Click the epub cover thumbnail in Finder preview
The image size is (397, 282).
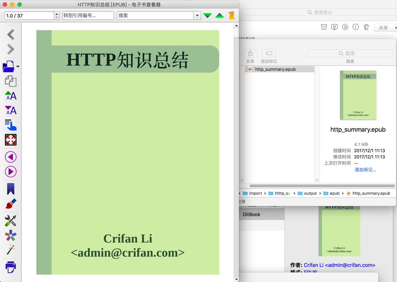(x=358, y=95)
